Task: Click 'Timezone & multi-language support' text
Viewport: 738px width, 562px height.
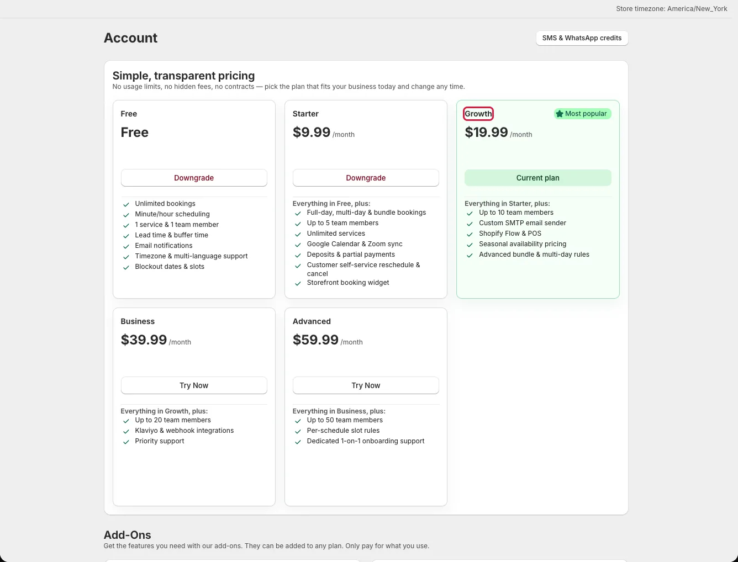Action: [x=191, y=256]
